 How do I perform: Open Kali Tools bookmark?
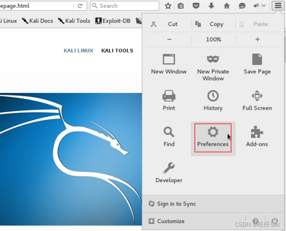(74, 21)
